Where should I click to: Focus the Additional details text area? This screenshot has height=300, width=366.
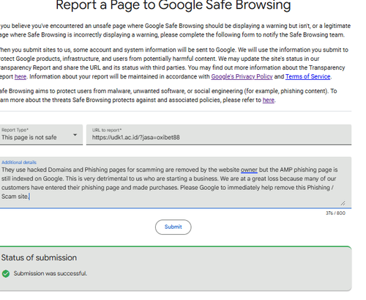176,183
